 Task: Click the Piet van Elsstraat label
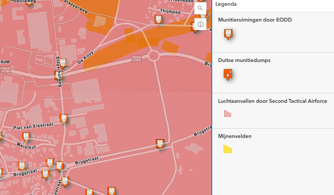[x=33, y=126]
